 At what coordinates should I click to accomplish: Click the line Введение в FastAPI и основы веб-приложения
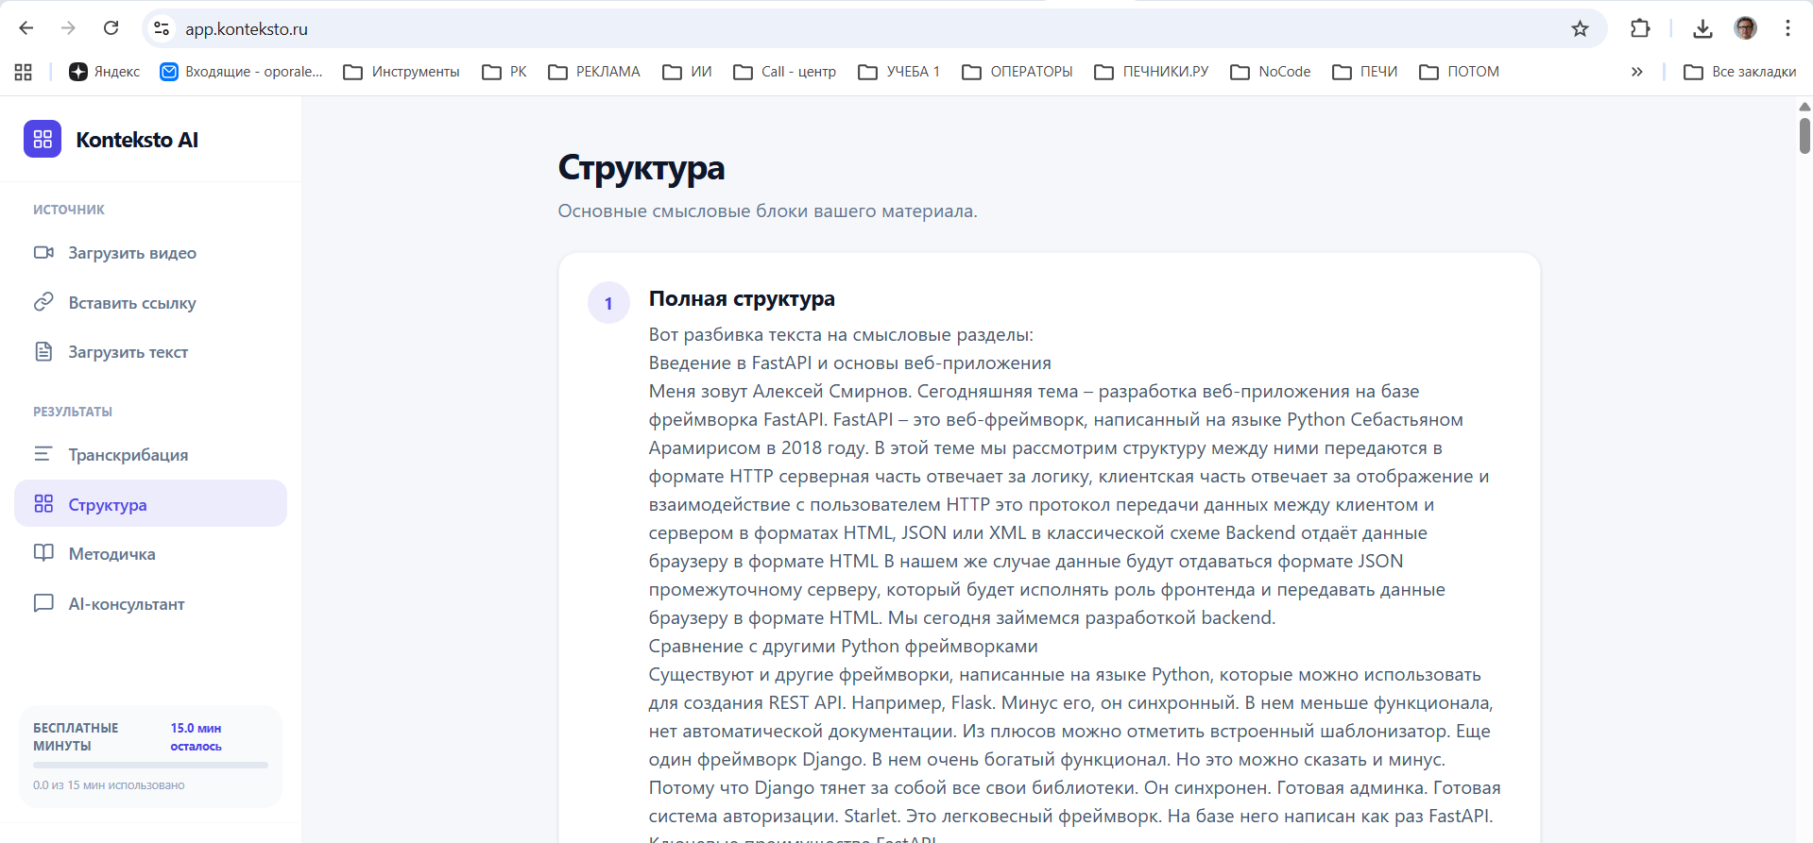tap(849, 363)
